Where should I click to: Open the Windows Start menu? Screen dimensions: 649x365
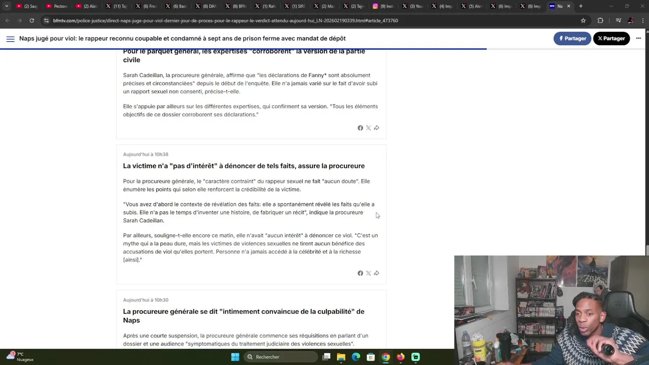point(235,357)
